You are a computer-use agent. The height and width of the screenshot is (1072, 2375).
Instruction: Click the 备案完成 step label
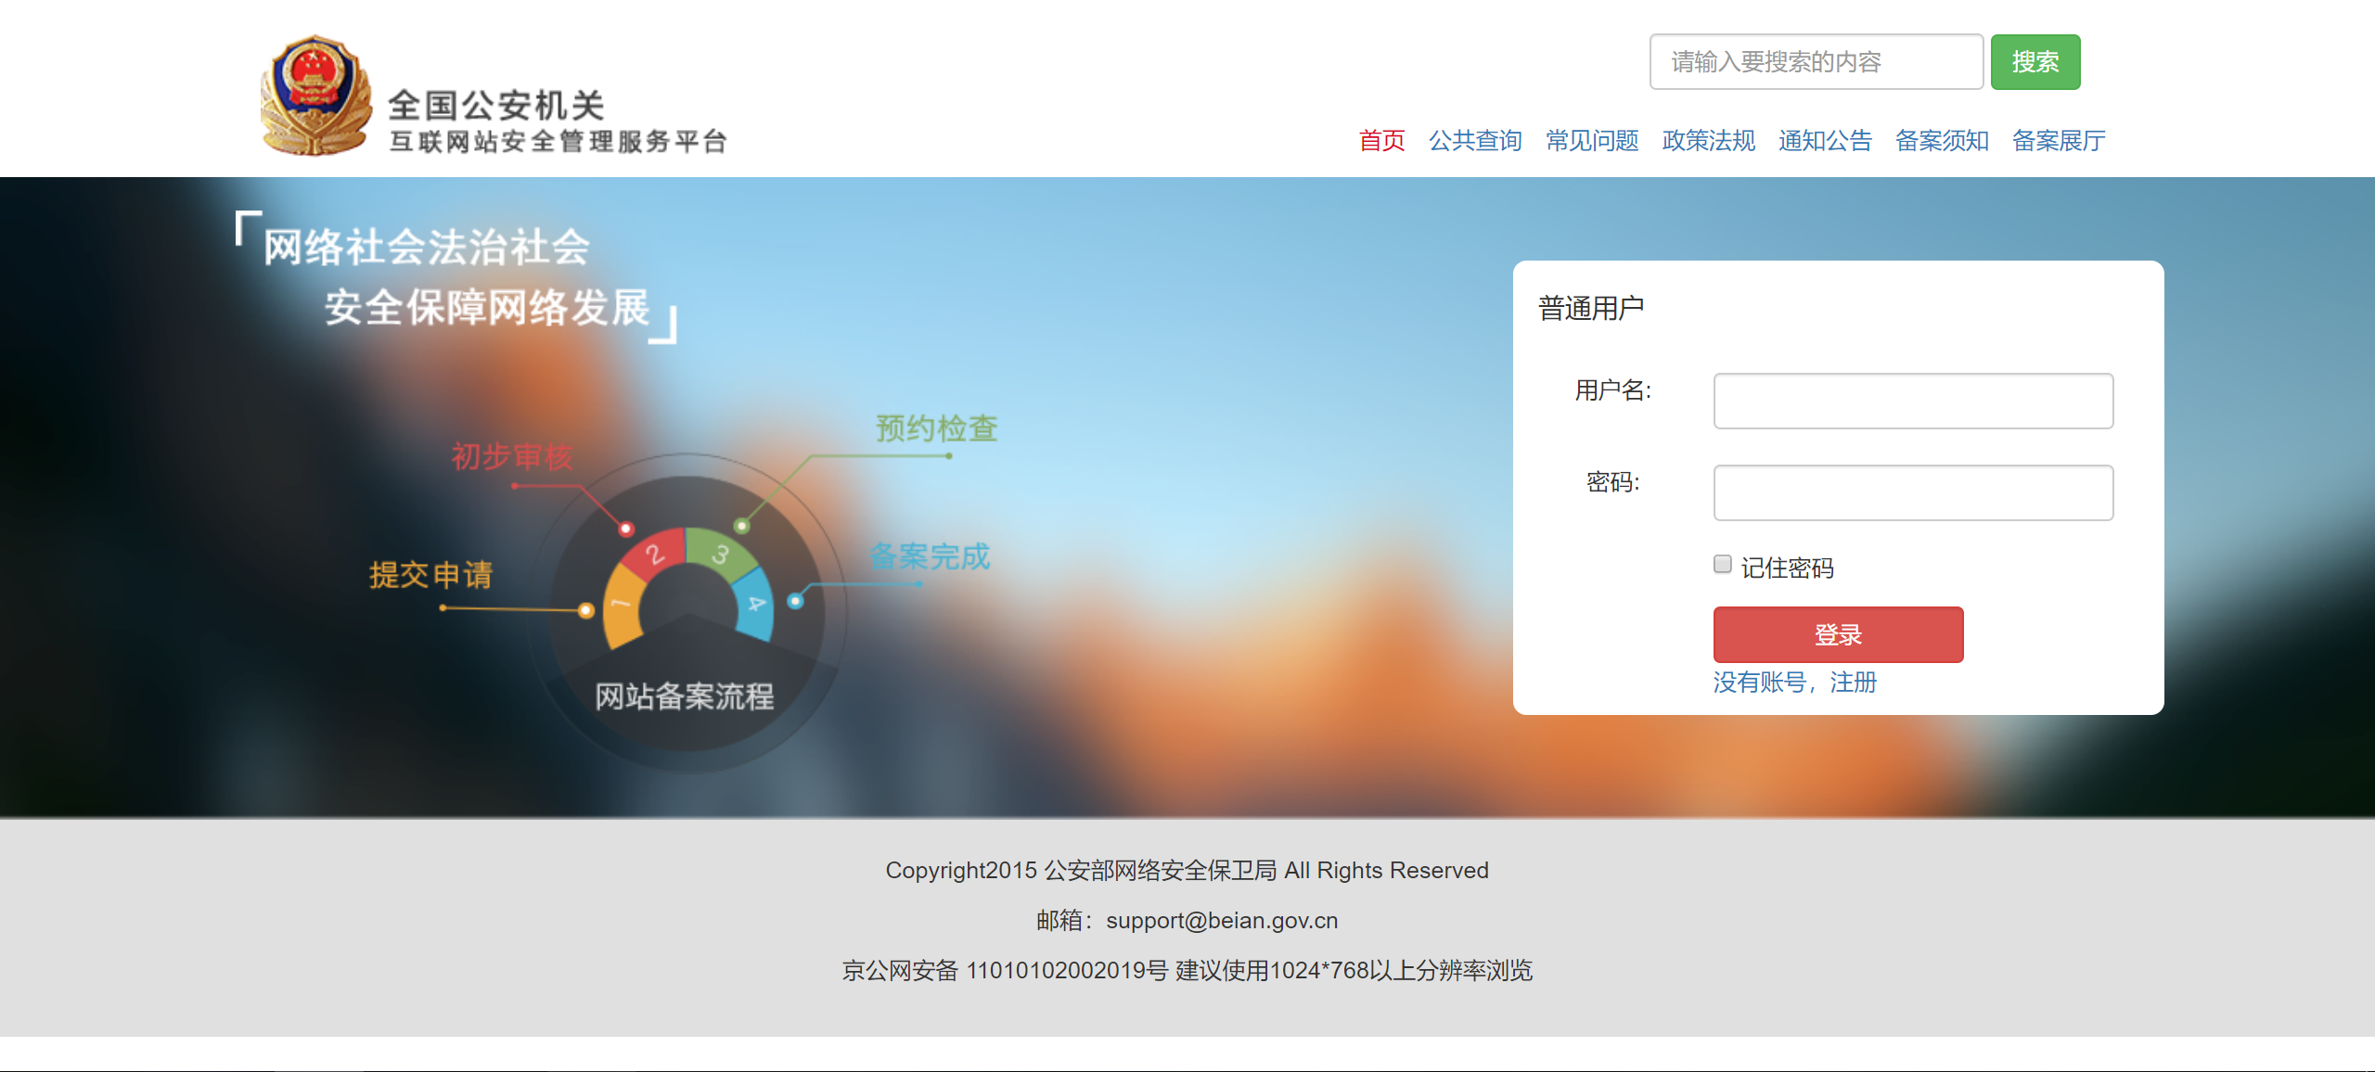tap(930, 556)
